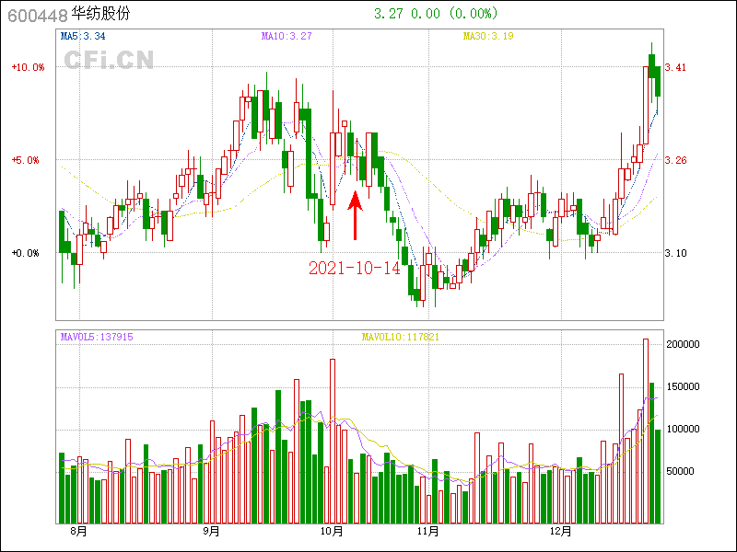Click the CFi.CN watermark logo
The width and height of the screenshot is (737, 552).
tap(109, 60)
